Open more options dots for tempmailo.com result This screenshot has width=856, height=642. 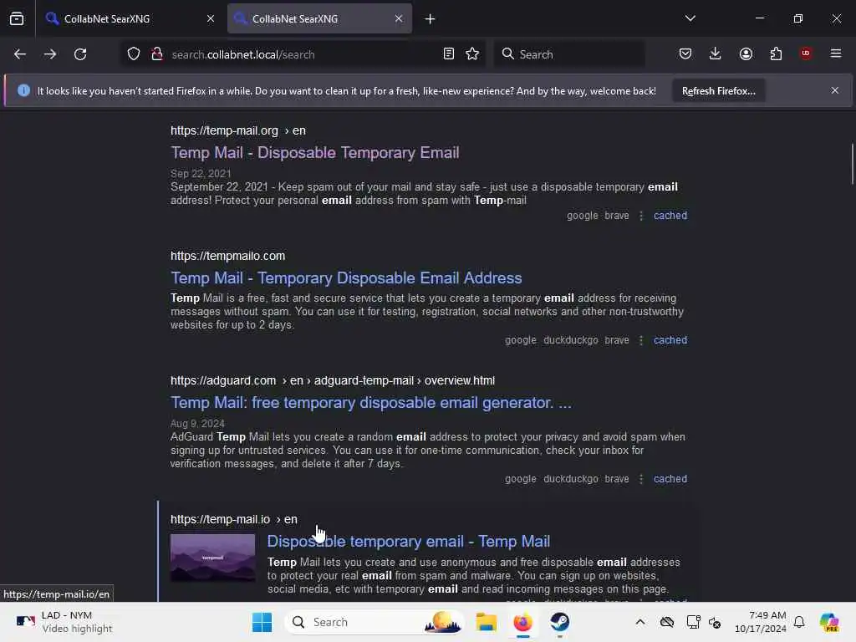click(641, 340)
